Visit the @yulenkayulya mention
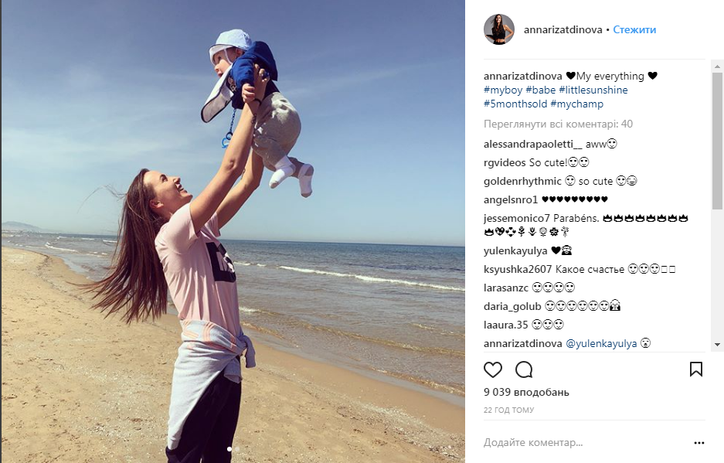The image size is (724, 463). pos(601,344)
